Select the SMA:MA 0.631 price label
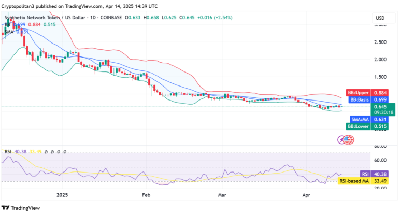 point(369,119)
